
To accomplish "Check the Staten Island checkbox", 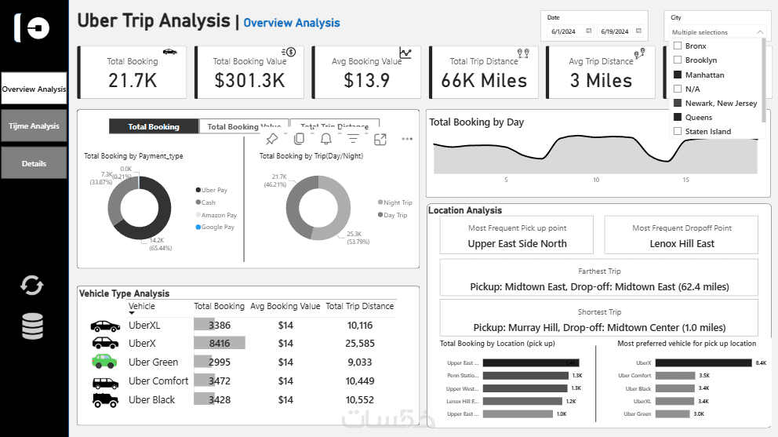I will coord(678,131).
